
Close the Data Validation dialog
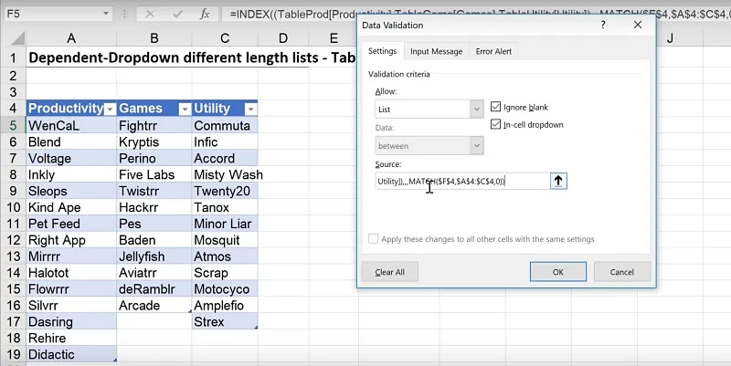(x=639, y=26)
